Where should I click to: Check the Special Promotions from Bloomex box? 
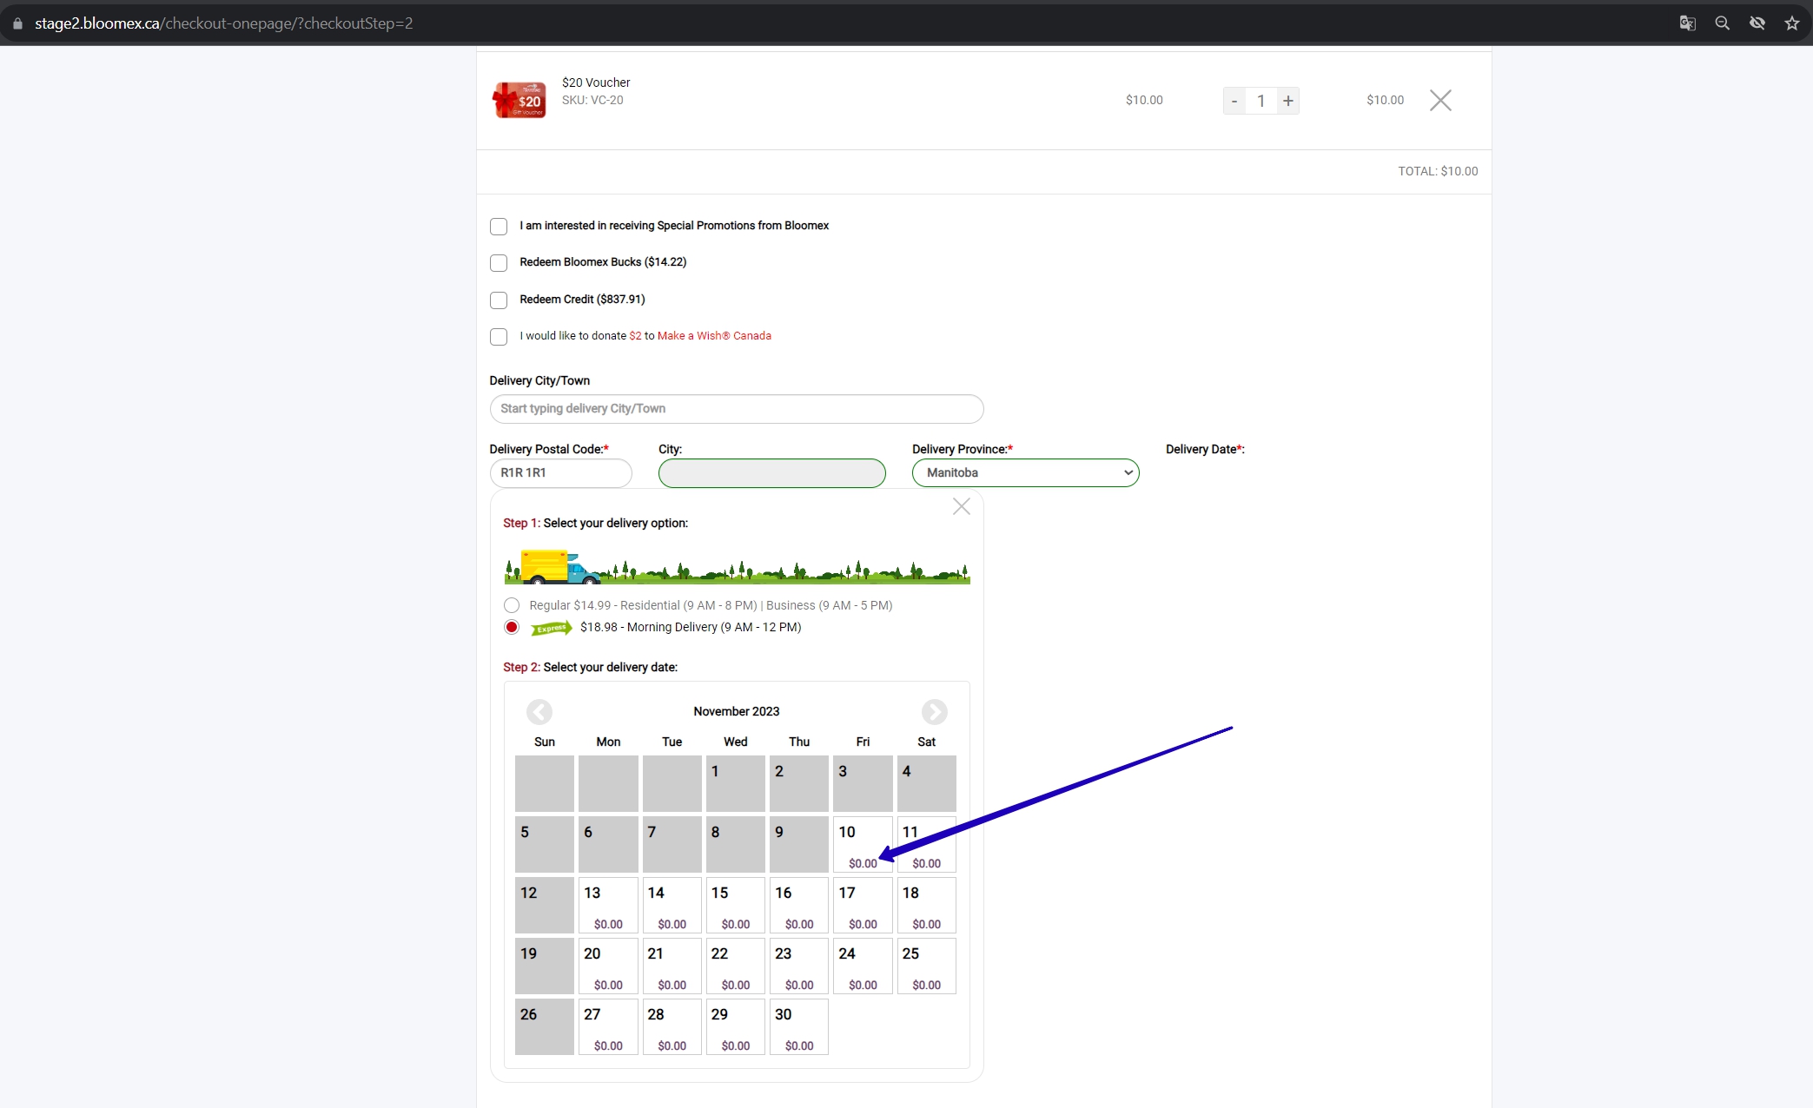499,227
